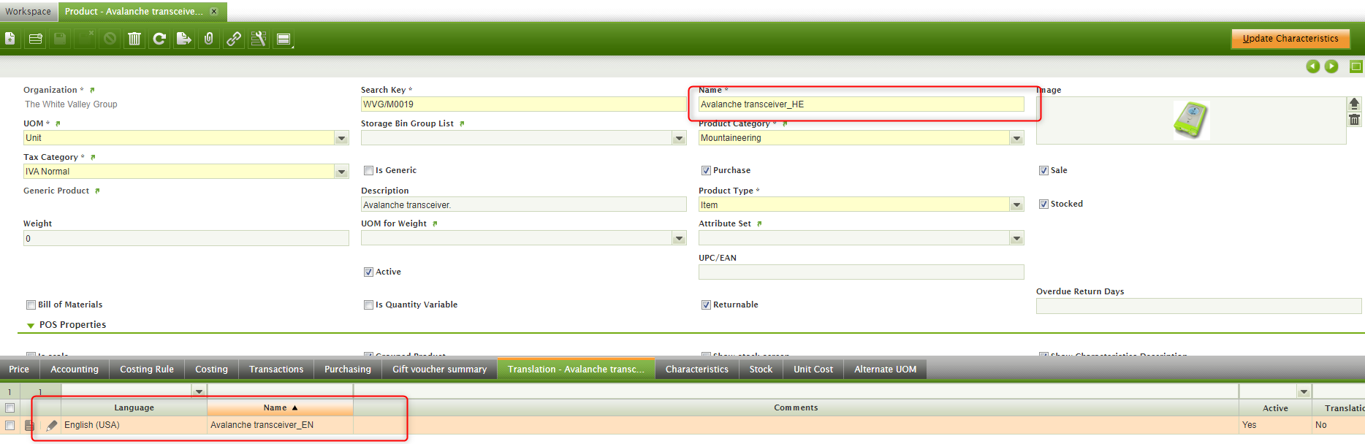Viewport: 1365px width, 444px height.
Task: Open the linked Storage Bin Group List arrow
Action: tap(462, 124)
